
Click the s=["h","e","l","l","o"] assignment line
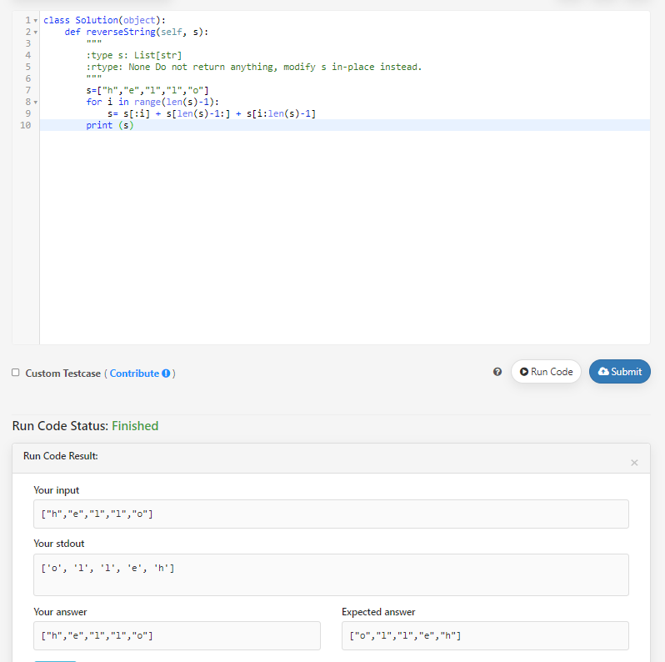pyautogui.click(x=147, y=90)
